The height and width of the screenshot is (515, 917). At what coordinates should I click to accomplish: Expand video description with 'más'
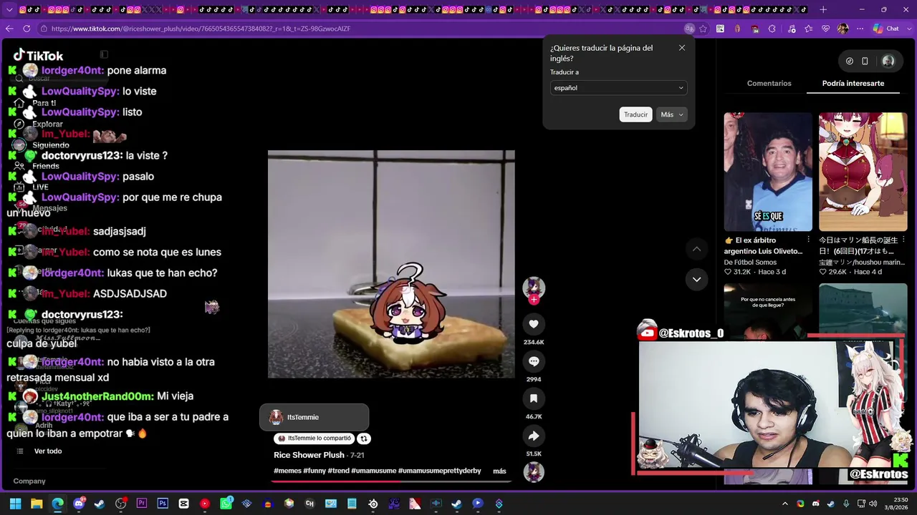tap(499, 471)
